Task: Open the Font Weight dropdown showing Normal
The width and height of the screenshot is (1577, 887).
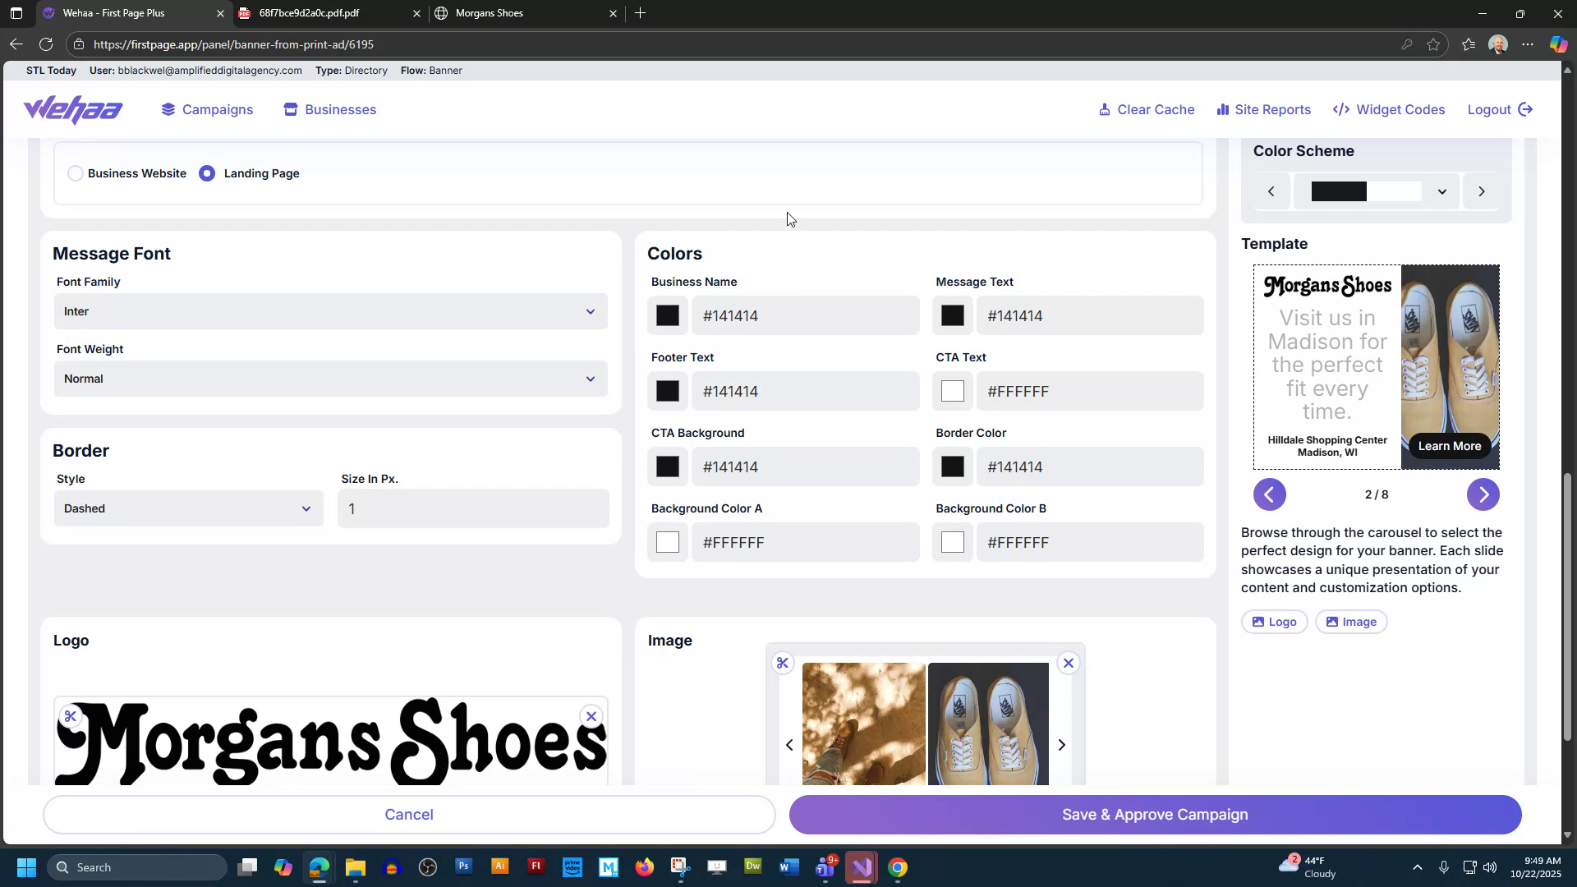Action: pos(330,379)
